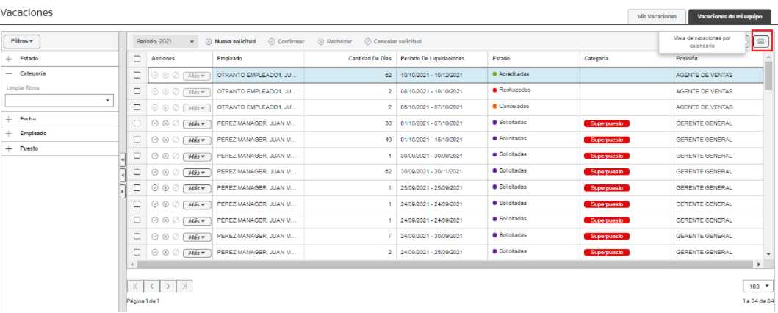Click cancel icon in 01/10/2021 - 07/10/2021 row

(176, 123)
